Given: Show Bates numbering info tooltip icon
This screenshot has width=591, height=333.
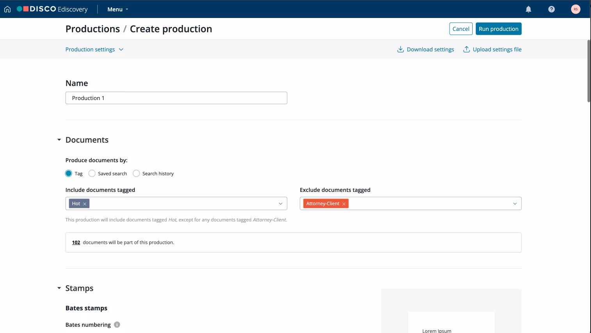Looking at the screenshot, I should (x=117, y=324).
